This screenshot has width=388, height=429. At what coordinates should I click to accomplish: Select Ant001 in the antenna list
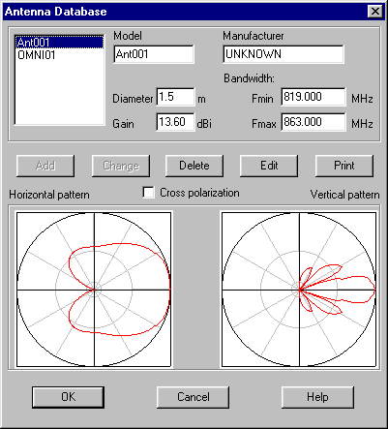[x=59, y=43]
